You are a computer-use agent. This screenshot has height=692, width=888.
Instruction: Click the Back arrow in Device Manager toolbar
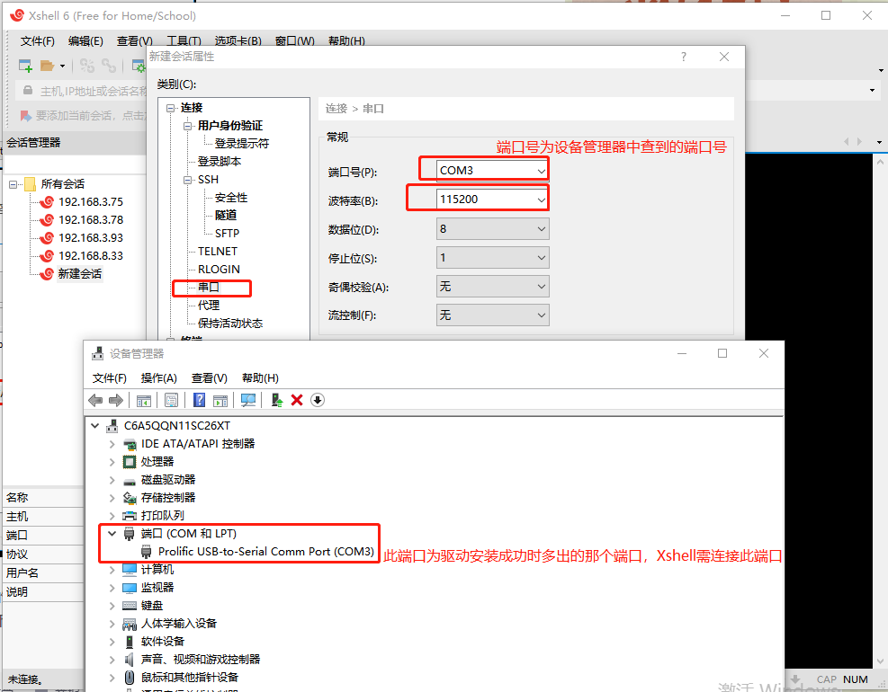95,401
